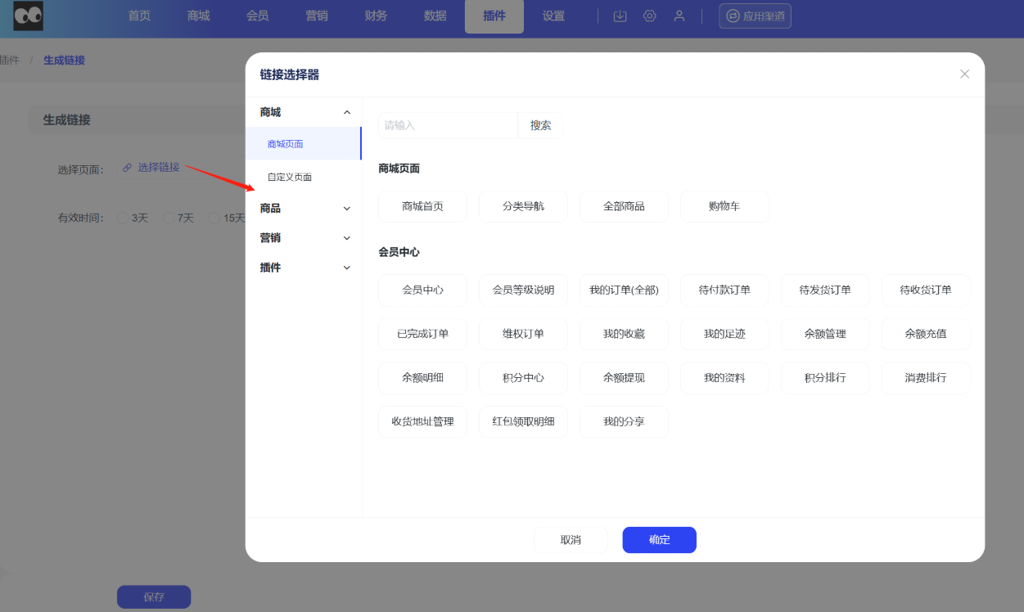Open the gear settings icon in header
1024x612 pixels.
[x=649, y=16]
